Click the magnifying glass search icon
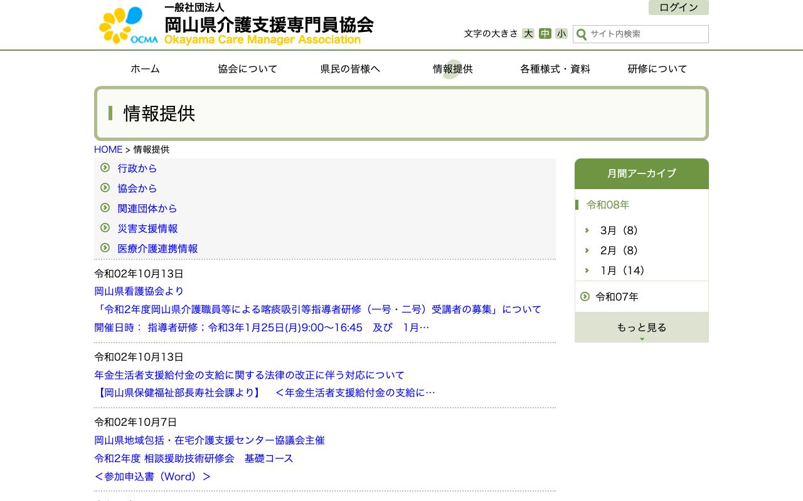Screen dimensions: 803x501 click(x=582, y=34)
